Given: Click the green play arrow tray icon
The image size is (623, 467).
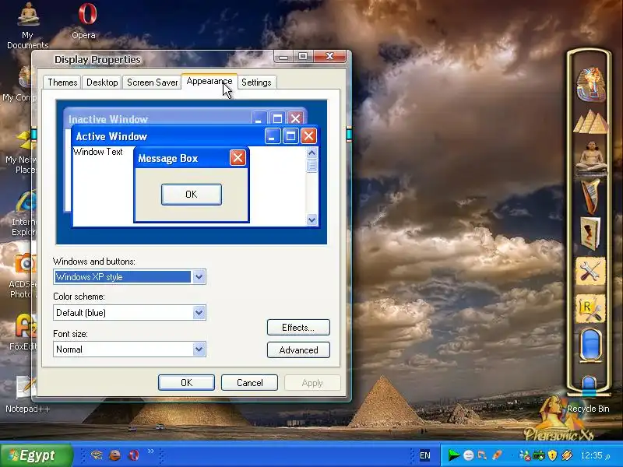Looking at the screenshot, I should coord(453,455).
